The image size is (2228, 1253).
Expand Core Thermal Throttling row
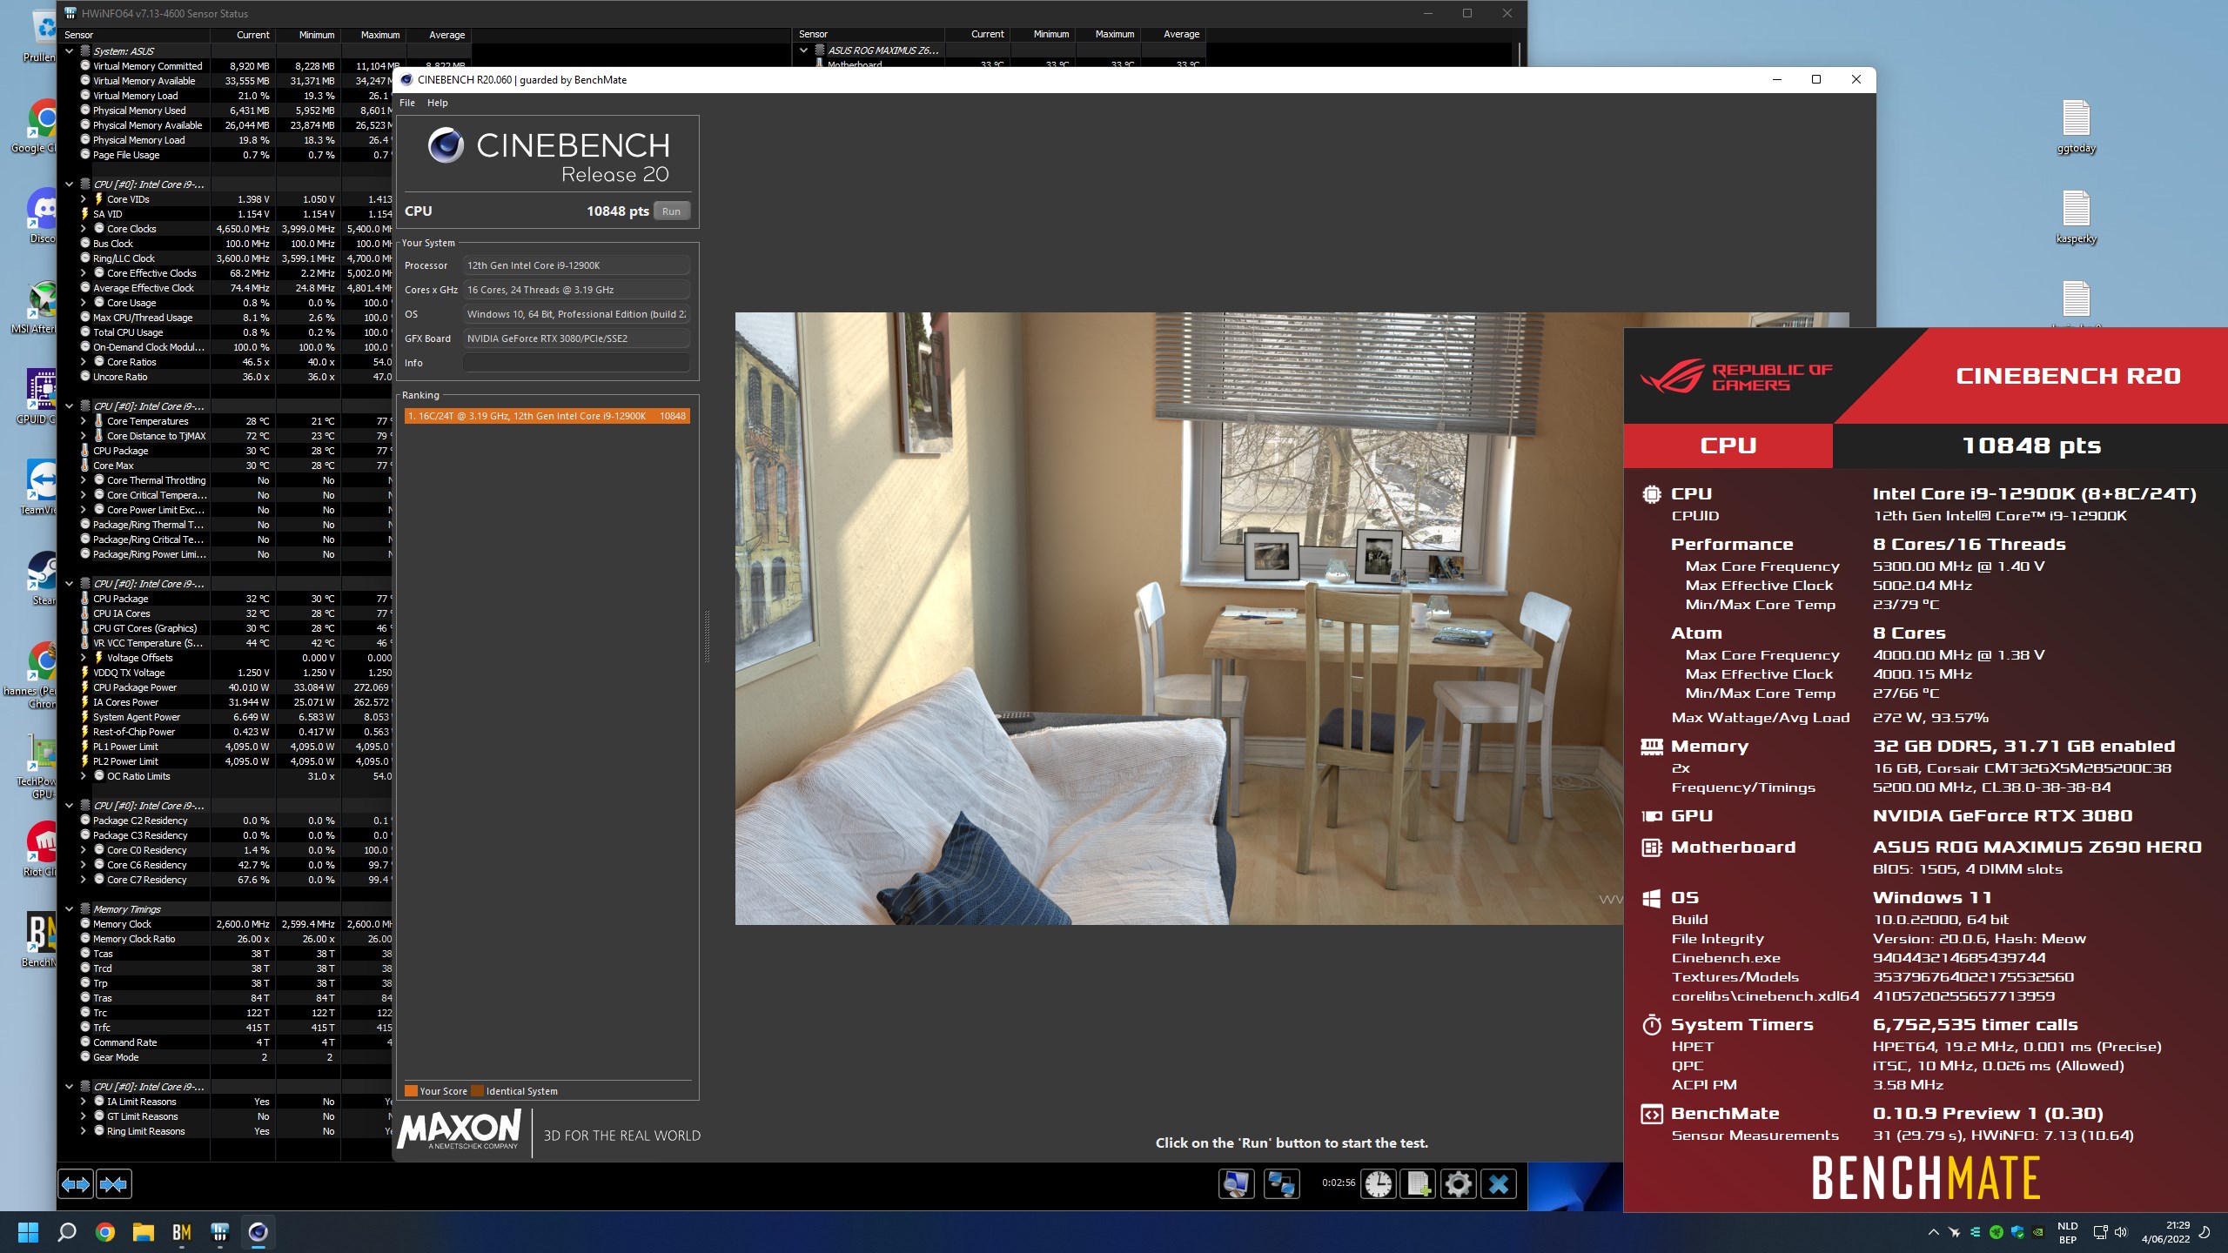coord(84,480)
